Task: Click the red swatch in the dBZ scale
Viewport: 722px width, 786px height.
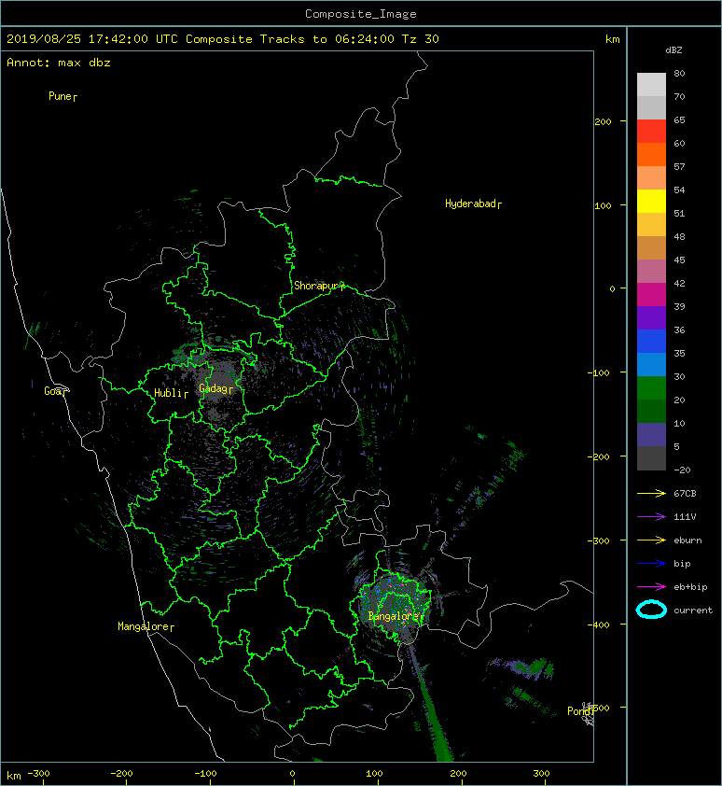Action: pyautogui.click(x=651, y=132)
